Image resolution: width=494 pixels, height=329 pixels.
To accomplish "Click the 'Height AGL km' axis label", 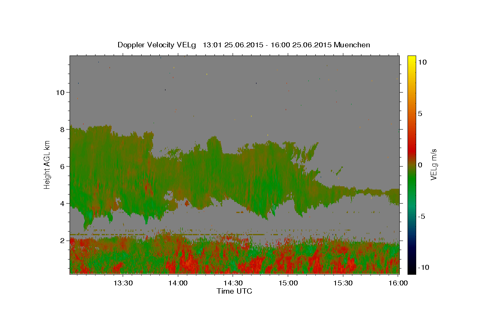I will 47,165.
